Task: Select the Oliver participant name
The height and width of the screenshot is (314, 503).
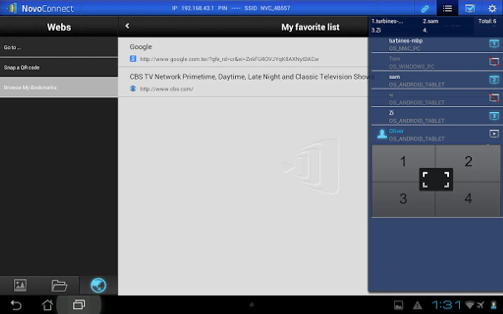Action: tap(396, 131)
